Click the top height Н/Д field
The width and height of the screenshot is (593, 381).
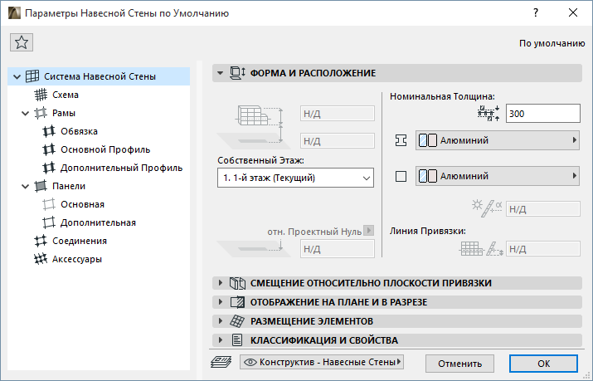tap(338, 114)
